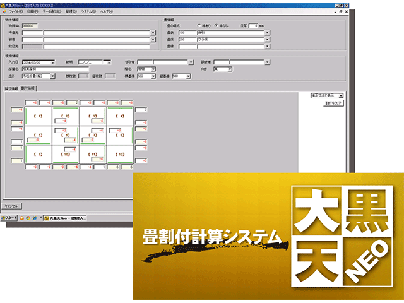Select tatami cell [10] in the layout
Screen dimensions: 404x303
coord(66,154)
